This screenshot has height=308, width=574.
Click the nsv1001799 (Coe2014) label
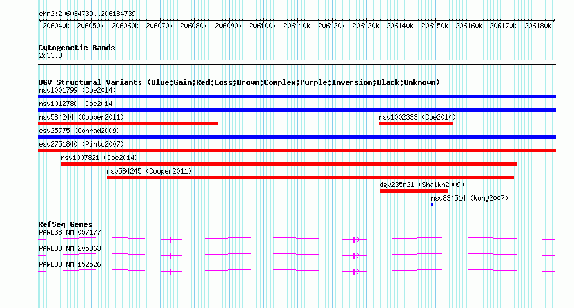tap(77, 90)
